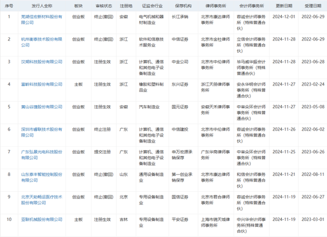Select the acceptance date 2023-03-01

[313, 220]
